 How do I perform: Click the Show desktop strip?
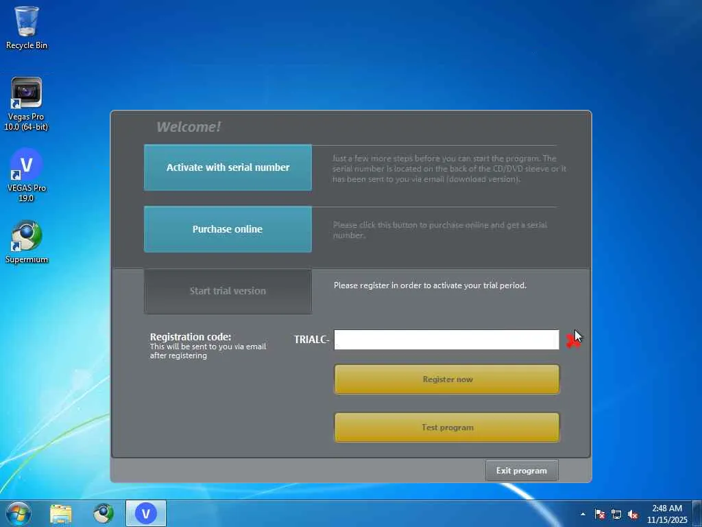click(x=697, y=513)
